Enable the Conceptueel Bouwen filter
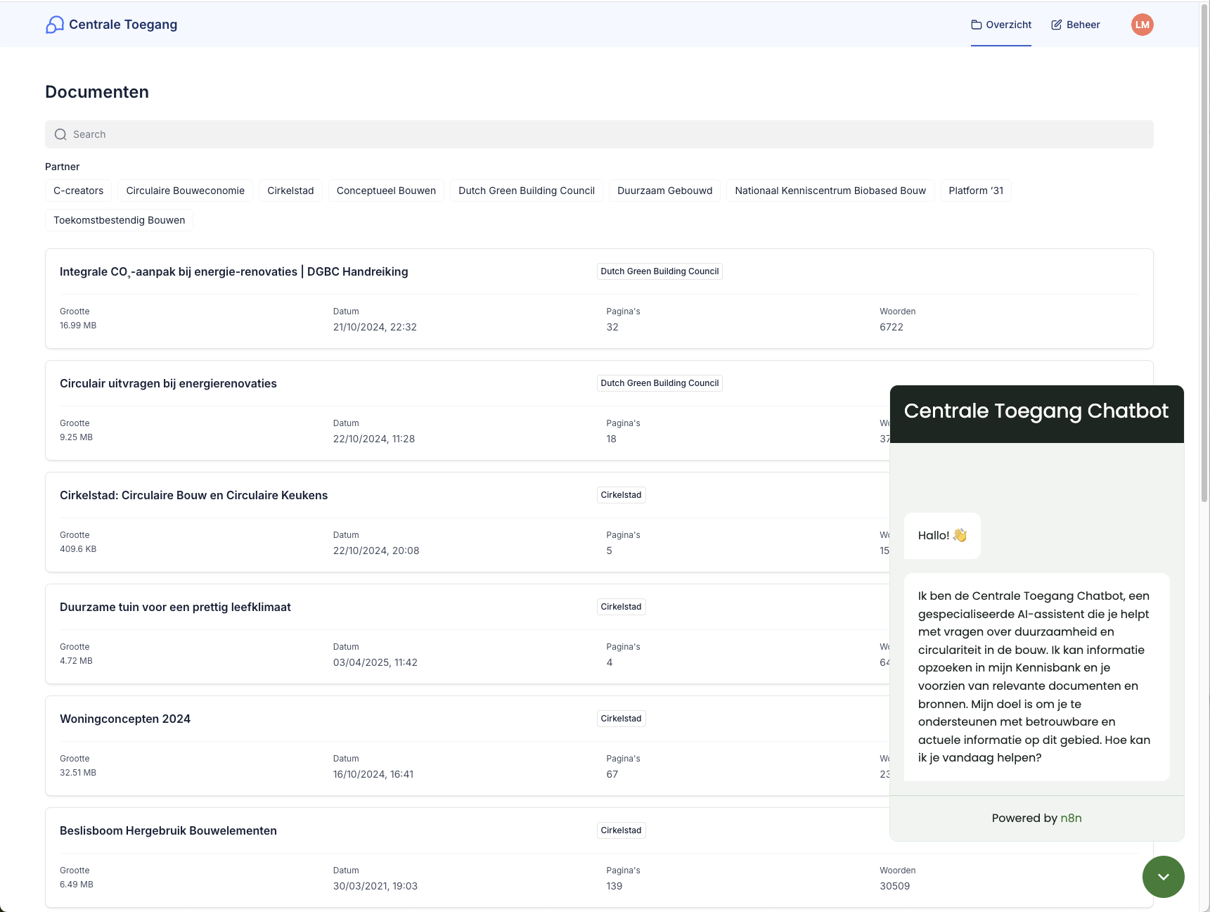This screenshot has height=912, width=1210. click(x=385, y=190)
